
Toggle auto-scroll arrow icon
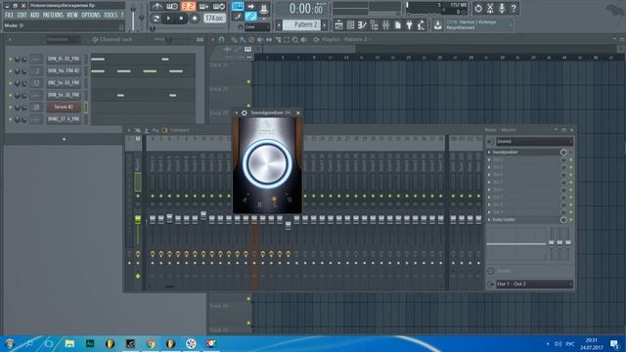[250, 7]
